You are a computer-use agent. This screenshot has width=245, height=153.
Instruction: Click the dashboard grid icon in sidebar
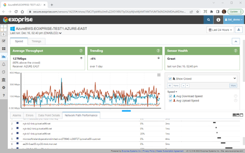[4, 28]
